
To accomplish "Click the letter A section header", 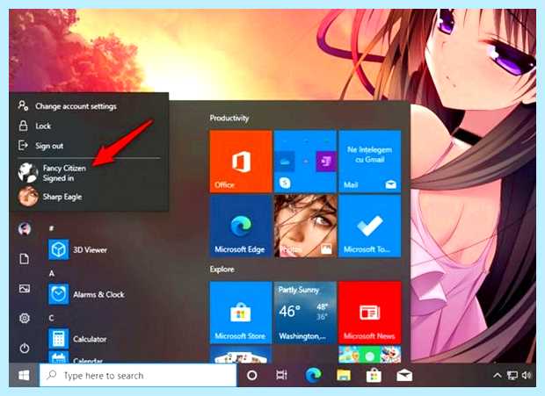I will [x=52, y=273].
